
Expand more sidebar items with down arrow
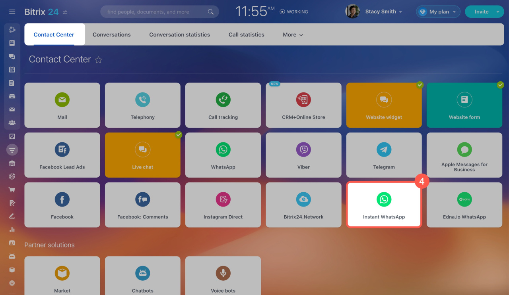pos(12,283)
